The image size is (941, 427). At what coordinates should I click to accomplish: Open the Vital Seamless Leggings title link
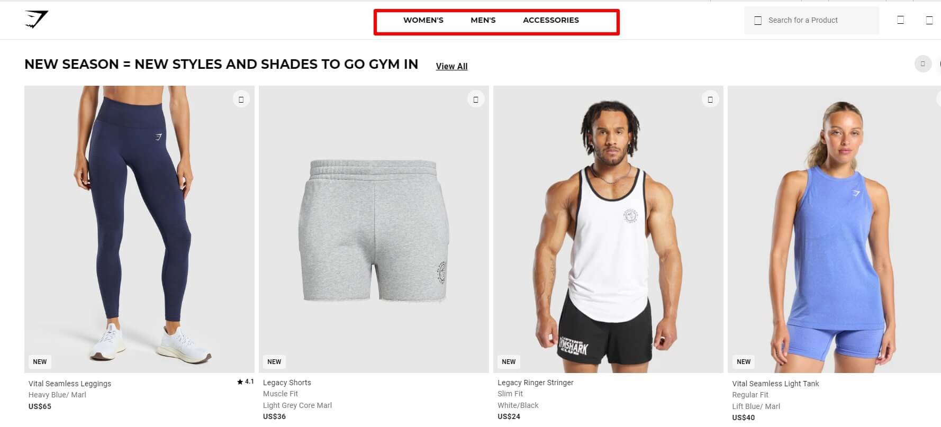[x=70, y=384]
